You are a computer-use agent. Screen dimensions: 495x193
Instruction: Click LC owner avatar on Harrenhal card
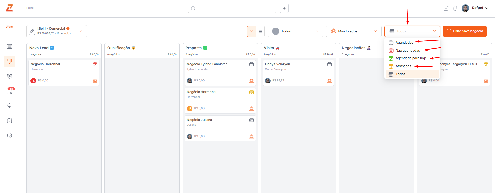click(x=33, y=81)
